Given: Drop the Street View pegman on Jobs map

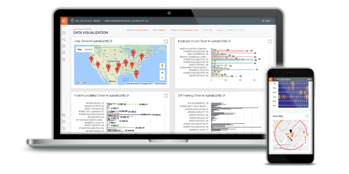Looking at the screenshot, I should click(x=162, y=66).
